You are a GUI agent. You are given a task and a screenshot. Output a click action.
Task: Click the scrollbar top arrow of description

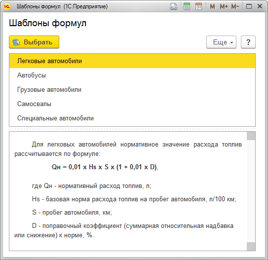(251, 136)
